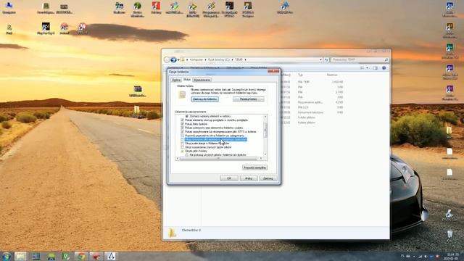Open the view options dropdown arrow in Explorer
464x261 pixels.
click(x=368, y=68)
